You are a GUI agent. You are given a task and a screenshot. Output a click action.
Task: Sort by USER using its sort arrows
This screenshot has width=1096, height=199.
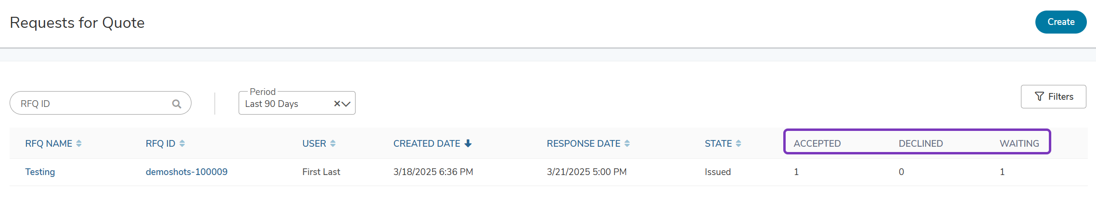[x=333, y=143]
